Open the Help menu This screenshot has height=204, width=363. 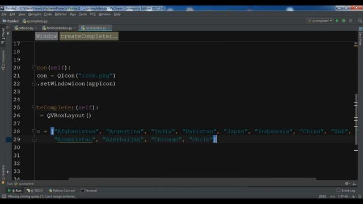click(x=117, y=14)
